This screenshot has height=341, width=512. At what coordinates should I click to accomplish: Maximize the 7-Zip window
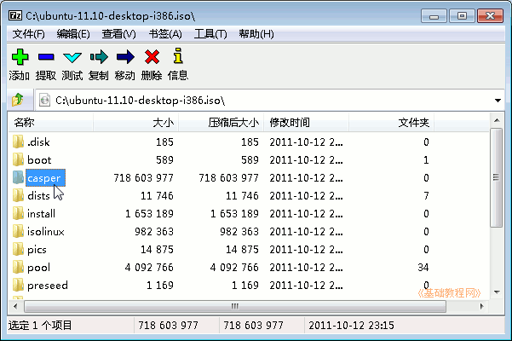pyautogui.click(x=462, y=15)
